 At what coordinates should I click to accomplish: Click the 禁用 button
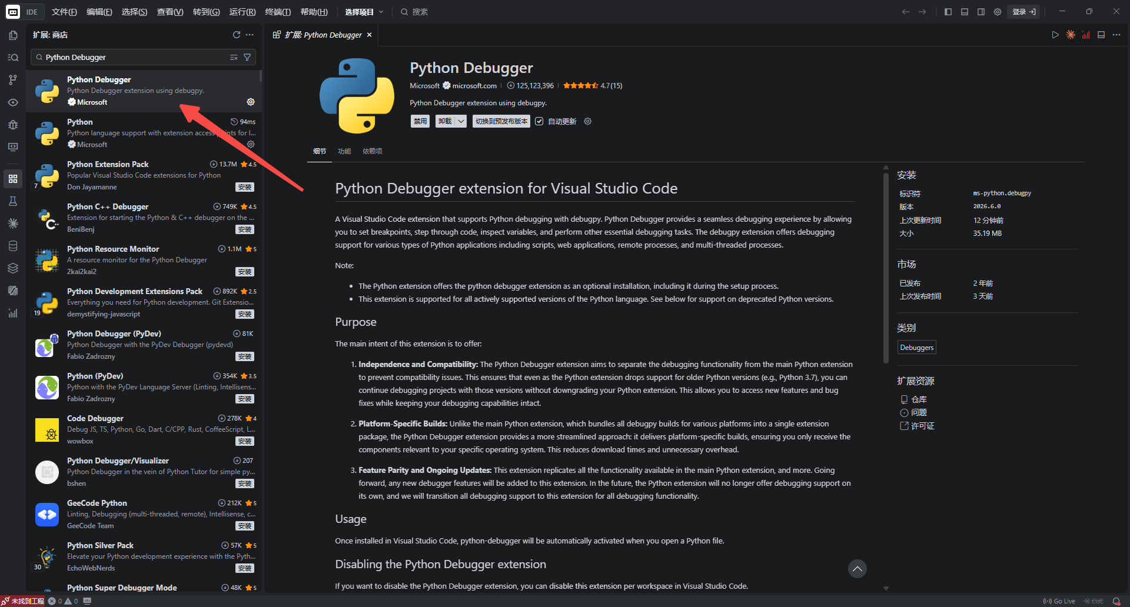(x=420, y=121)
